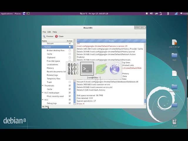This screenshot has height=141, width=188.
Task: Select the k.txt file on the desktop
Action: click(174, 75)
